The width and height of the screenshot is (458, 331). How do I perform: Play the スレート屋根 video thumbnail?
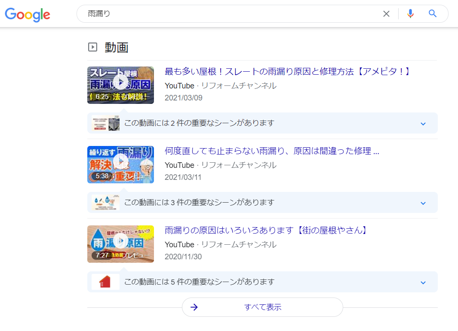120,85
